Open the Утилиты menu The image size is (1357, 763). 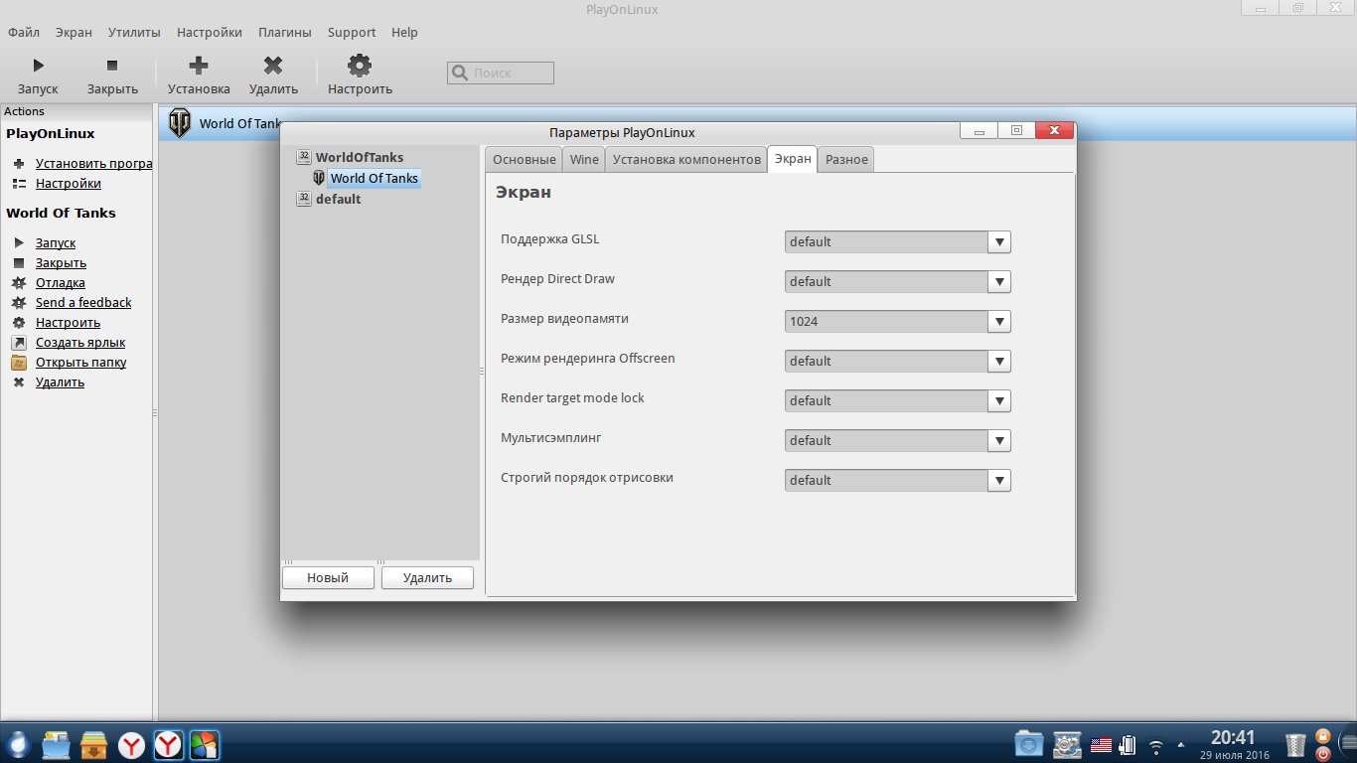[x=134, y=33]
